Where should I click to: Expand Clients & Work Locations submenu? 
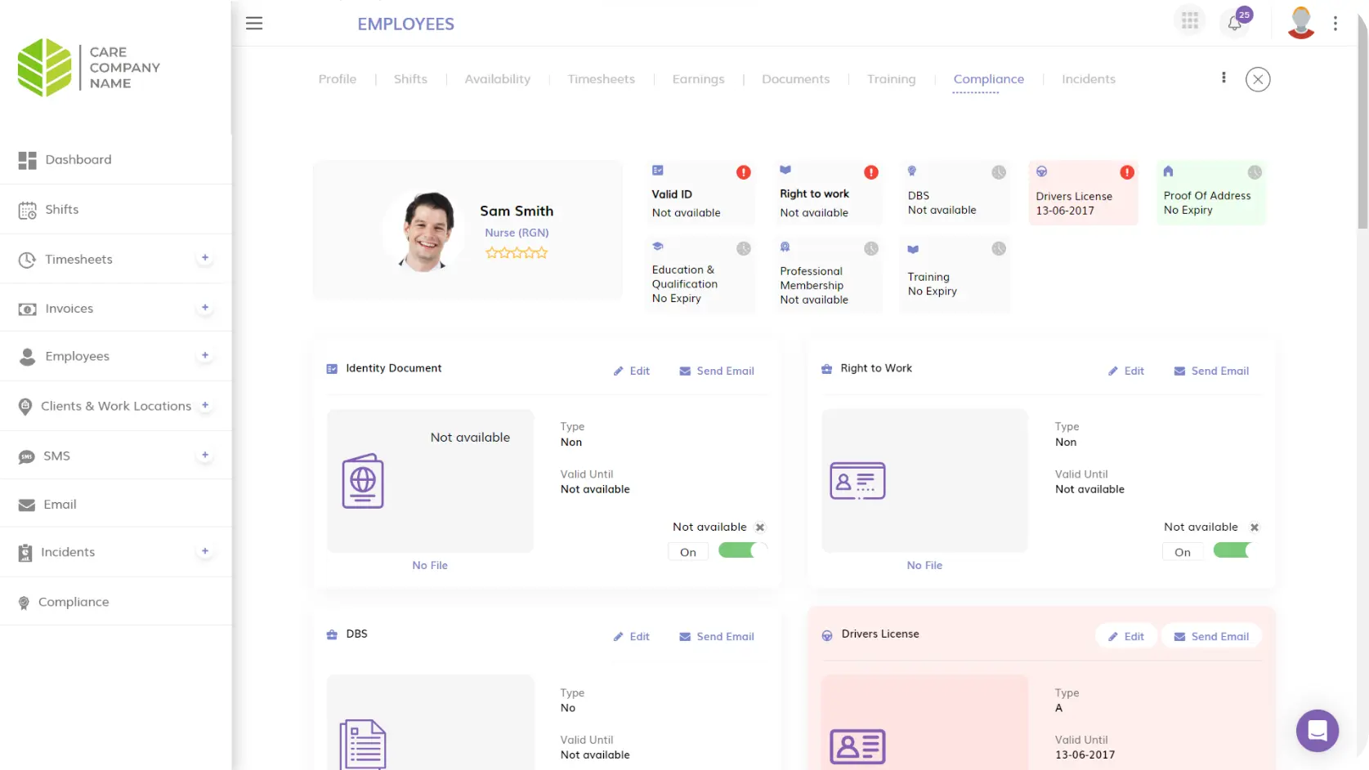(x=205, y=405)
